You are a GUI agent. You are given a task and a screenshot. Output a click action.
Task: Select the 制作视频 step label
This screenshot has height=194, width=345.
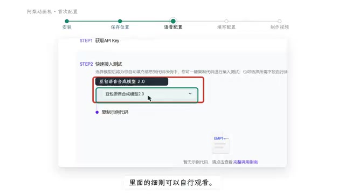click(x=279, y=27)
